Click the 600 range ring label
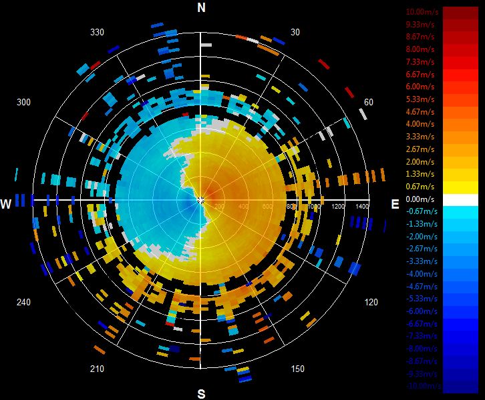The width and height of the screenshot is (485, 400). click(268, 206)
